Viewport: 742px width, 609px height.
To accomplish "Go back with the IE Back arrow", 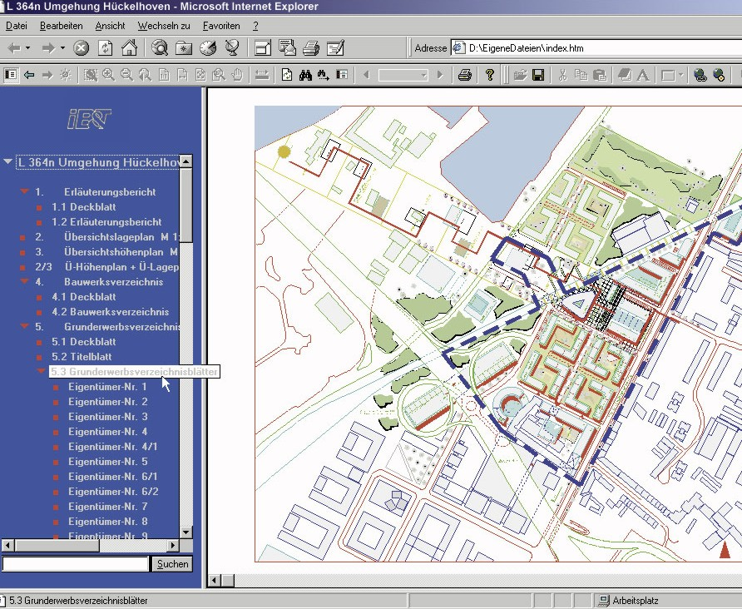I will click(x=15, y=47).
